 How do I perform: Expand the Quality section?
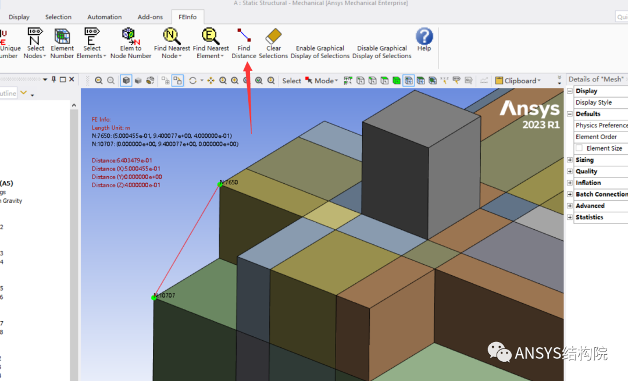pos(569,171)
